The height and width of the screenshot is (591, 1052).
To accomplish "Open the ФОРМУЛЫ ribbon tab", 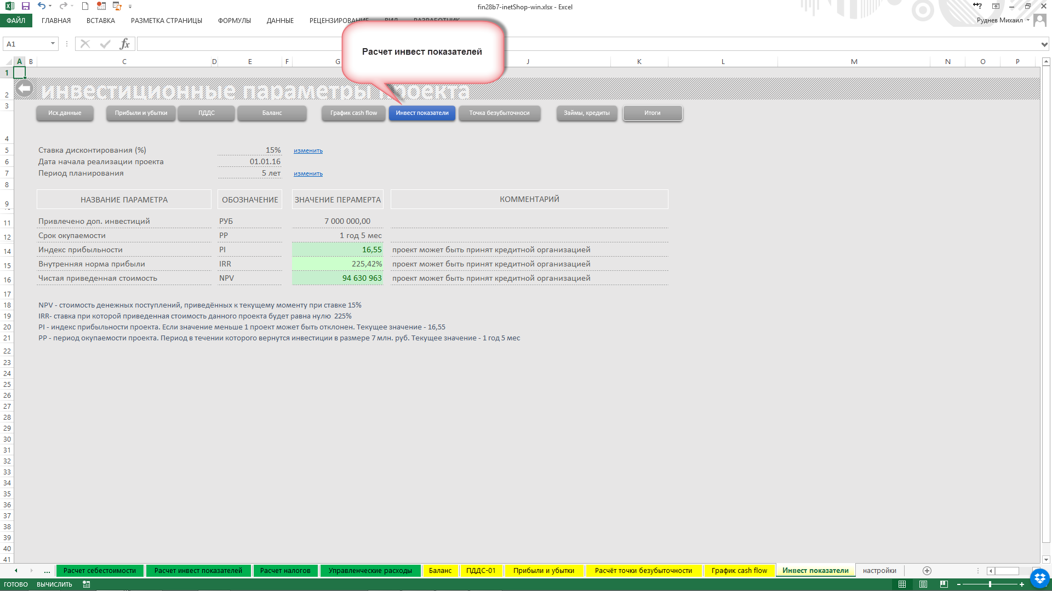I will (235, 20).
